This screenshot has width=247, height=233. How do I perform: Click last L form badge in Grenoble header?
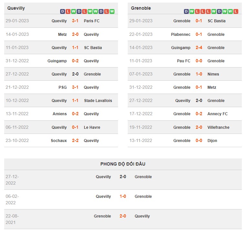coord(236,11)
